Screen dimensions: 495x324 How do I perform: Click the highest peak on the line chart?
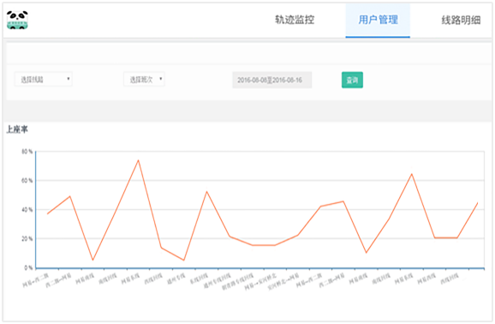pos(138,160)
